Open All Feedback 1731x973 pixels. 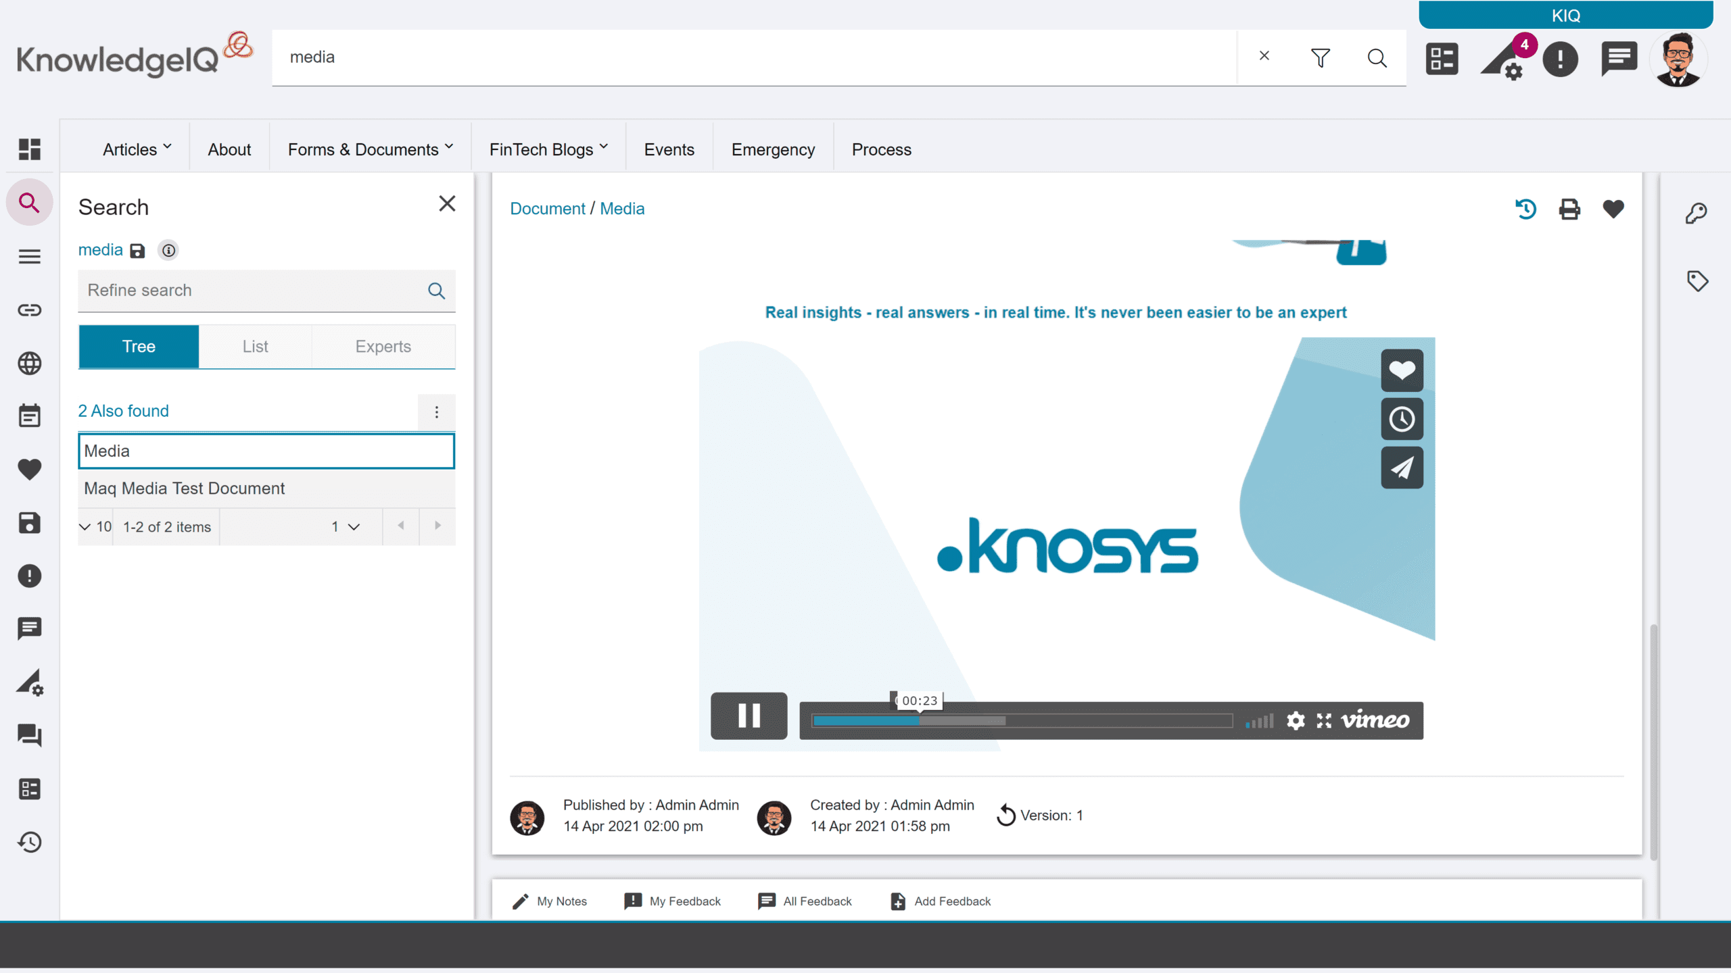click(x=805, y=901)
